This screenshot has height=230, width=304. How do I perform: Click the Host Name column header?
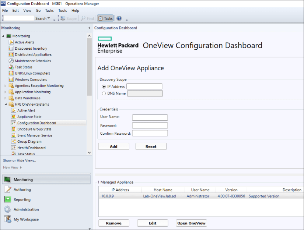pyautogui.click(x=163, y=190)
